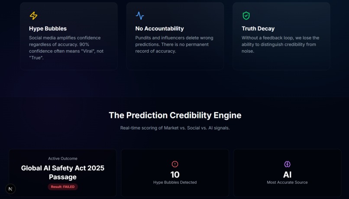Click the Pundits and influencers description text
The height and width of the screenshot is (199, 349).
(174, 44)
